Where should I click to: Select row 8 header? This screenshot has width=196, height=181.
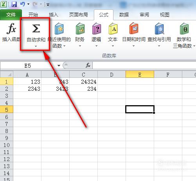(7, 131)
